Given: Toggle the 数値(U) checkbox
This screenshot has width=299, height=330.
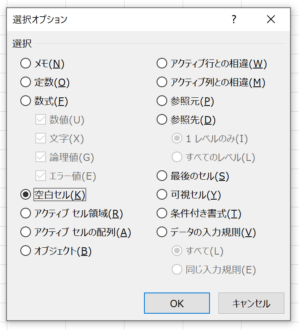Looking at the screenshot, I should (x=41, y=120).
